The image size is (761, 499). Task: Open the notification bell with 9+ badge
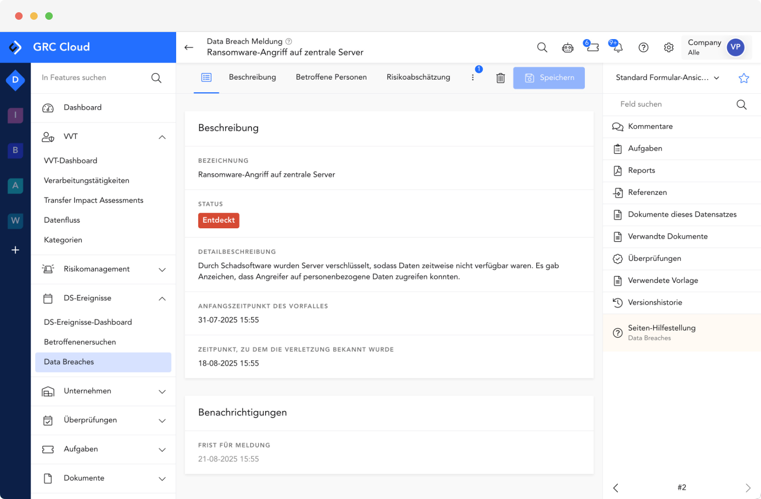click(616, 47)
